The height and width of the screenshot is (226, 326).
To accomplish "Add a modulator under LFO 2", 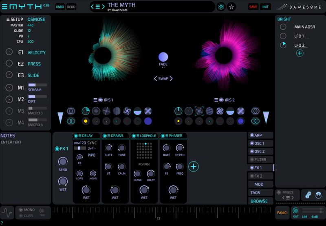I will (x=300, y=53).
